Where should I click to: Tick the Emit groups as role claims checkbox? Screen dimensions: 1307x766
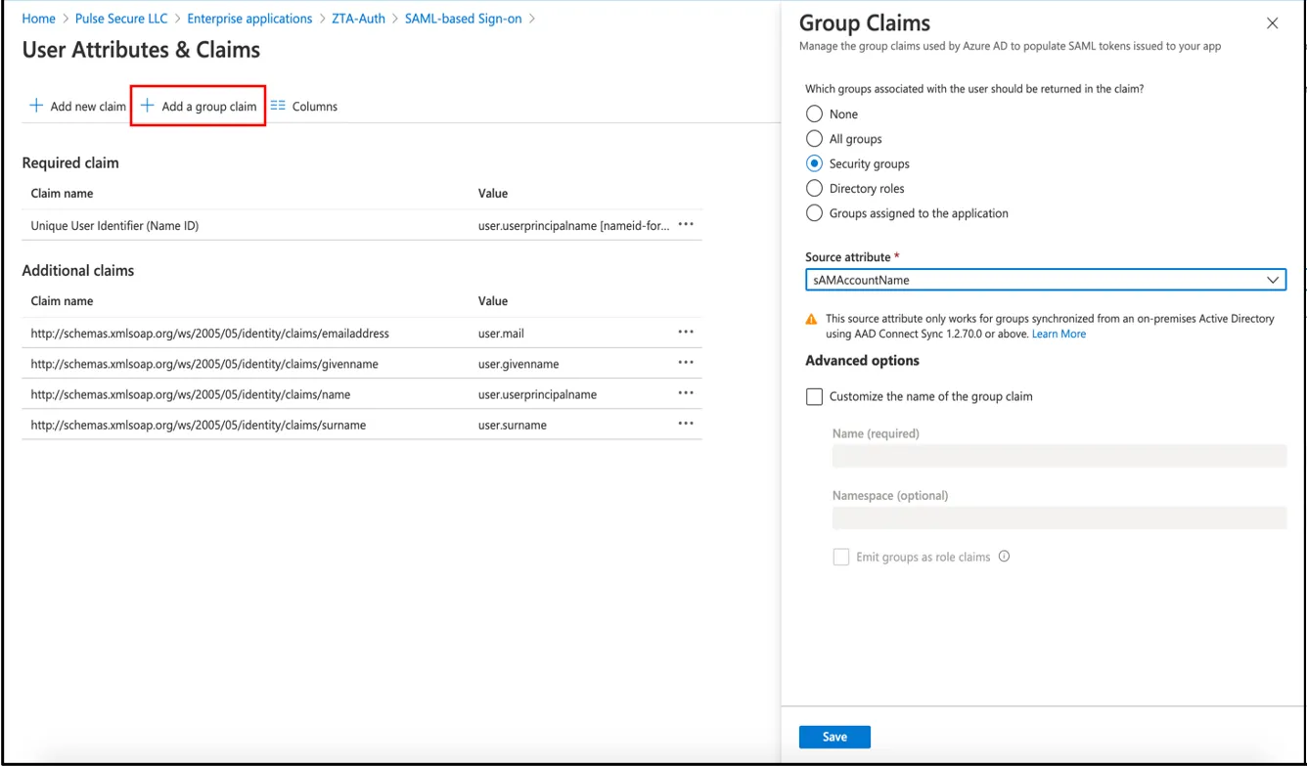coord(841,557)
